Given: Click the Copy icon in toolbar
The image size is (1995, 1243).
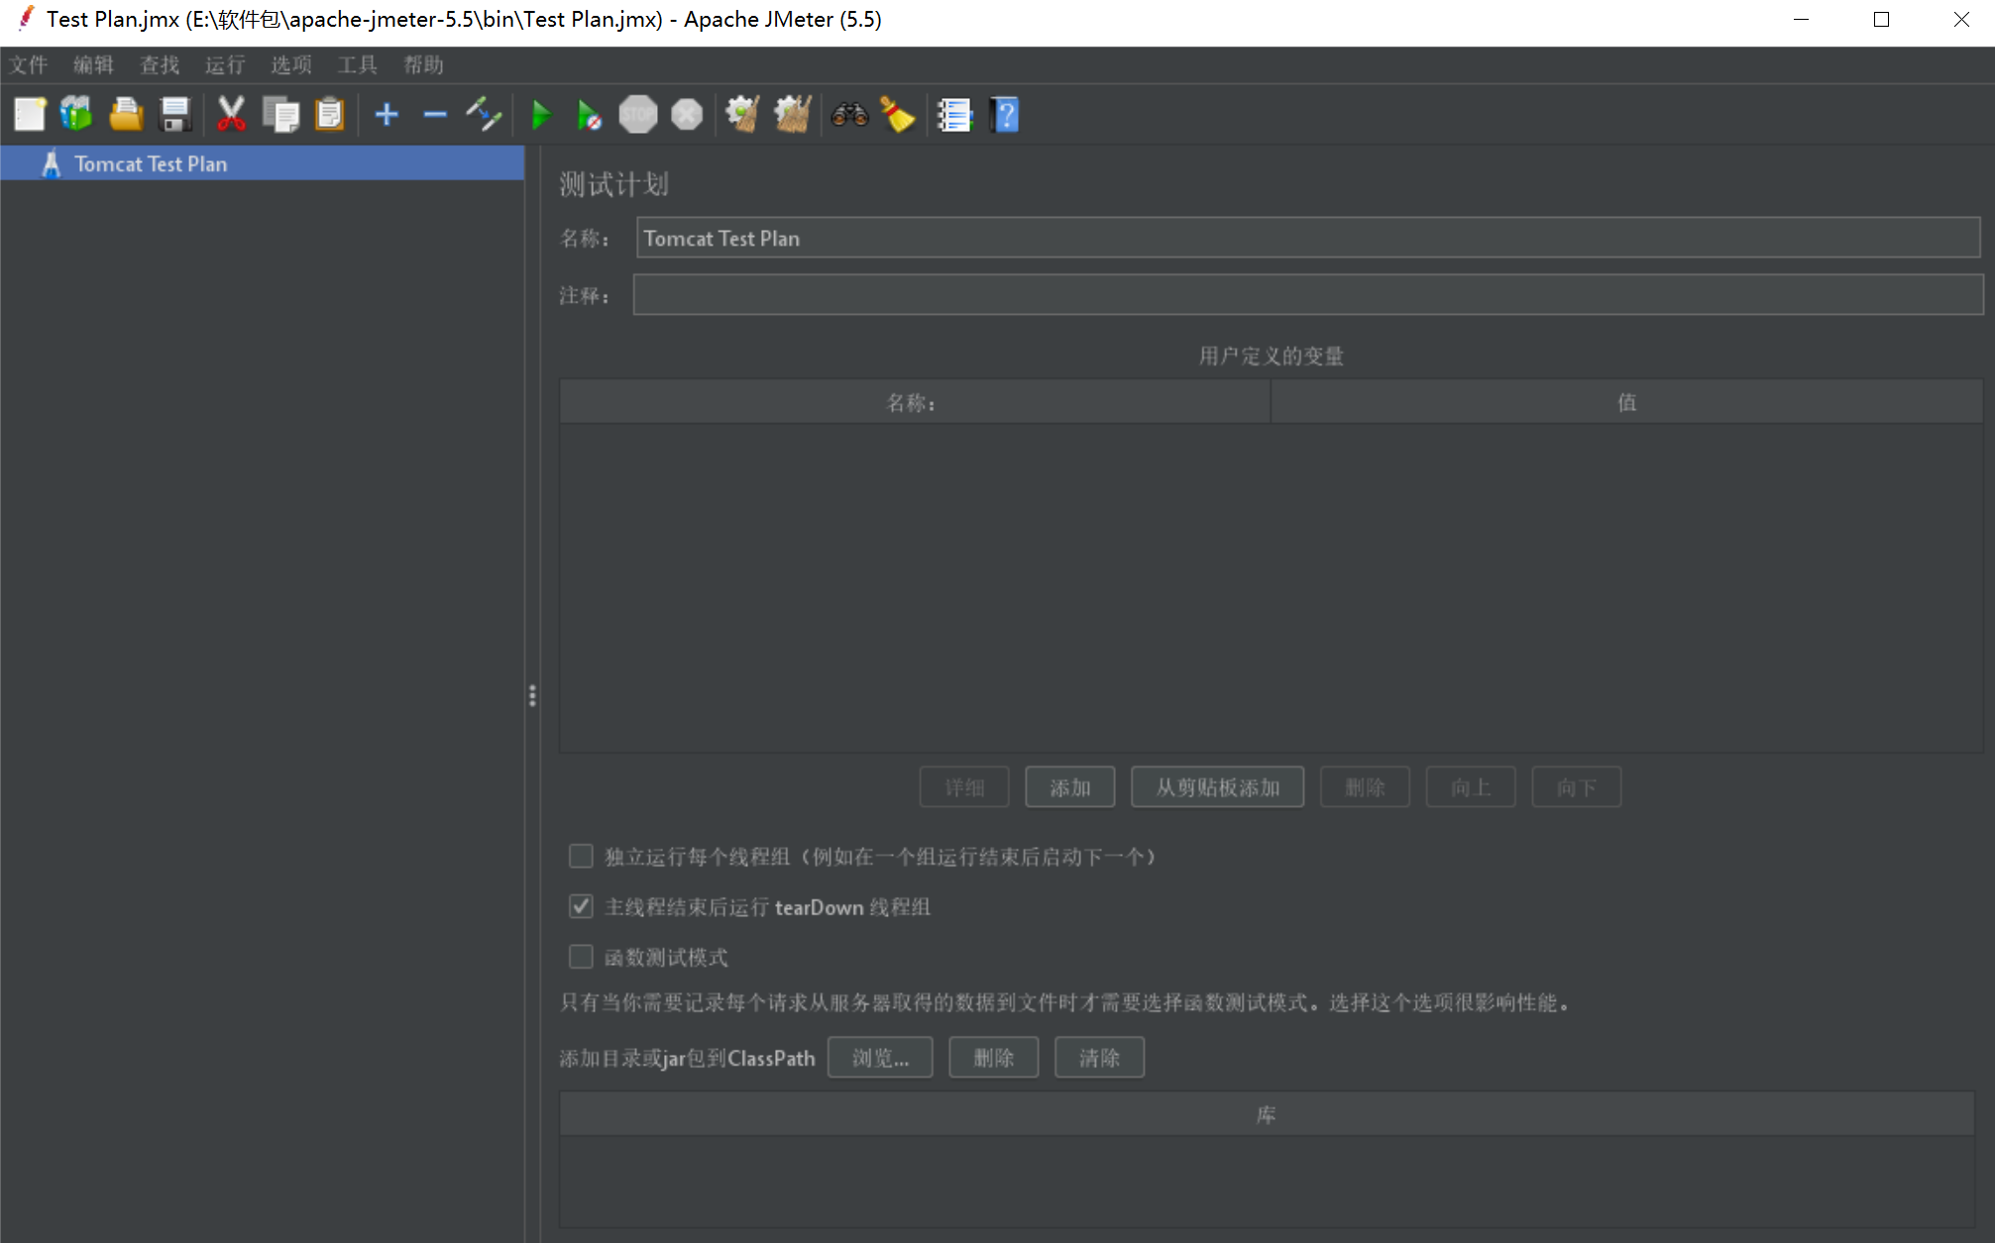Looking at the screenshot, I should click(x=280, y=115).
